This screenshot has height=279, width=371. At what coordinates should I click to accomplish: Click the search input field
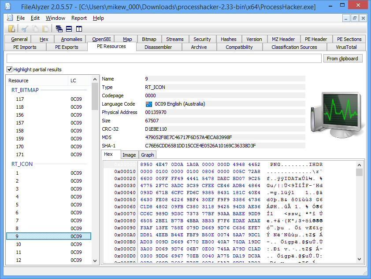(164, 59)
